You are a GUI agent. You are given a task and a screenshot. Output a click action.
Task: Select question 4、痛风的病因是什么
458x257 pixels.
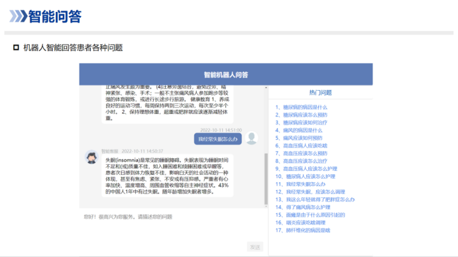[x=298, y=130]
